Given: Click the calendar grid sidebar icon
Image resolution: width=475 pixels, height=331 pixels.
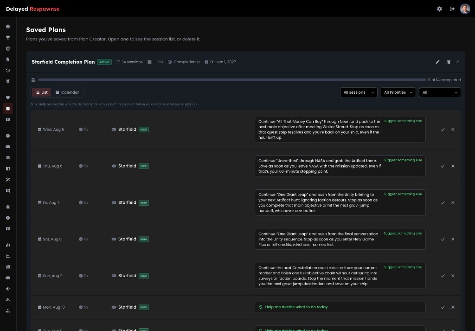Looking at the screenshot, I should pos(8,158).
